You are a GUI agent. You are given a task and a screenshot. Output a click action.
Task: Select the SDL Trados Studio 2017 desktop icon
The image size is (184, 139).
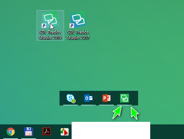click(78, 25)
